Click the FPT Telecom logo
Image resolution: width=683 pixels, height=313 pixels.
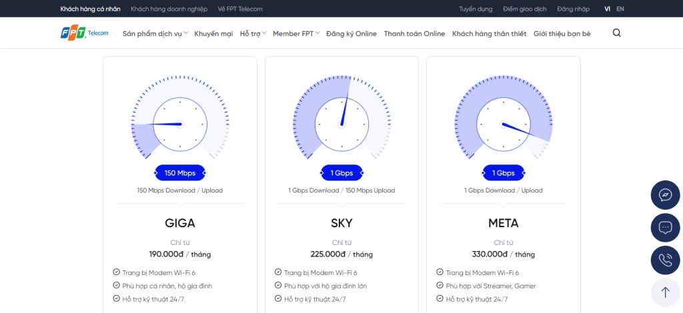click(85, 33)
